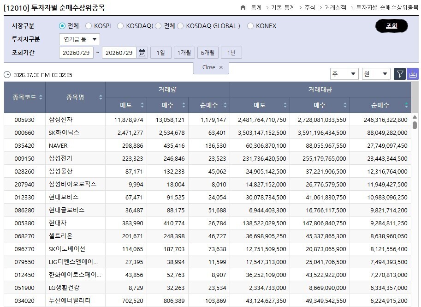Select 셀트리온 stock name
This screenshot has width=421, height=307.
[x=61, y=236]
